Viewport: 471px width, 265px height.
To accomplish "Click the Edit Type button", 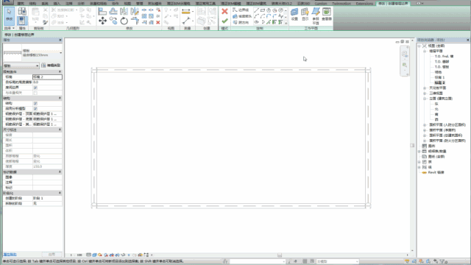I will [x=51, y=66].
